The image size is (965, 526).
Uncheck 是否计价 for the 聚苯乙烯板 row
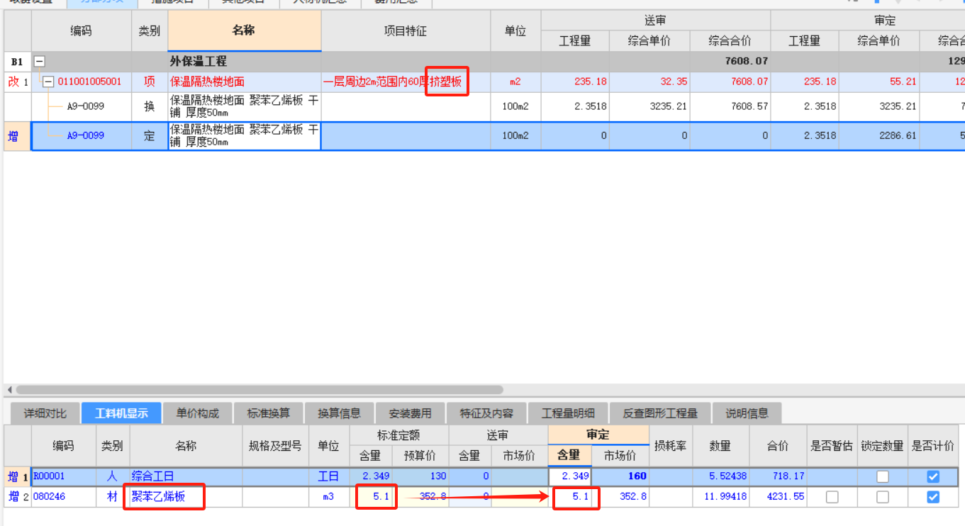[x=933, y=497]
